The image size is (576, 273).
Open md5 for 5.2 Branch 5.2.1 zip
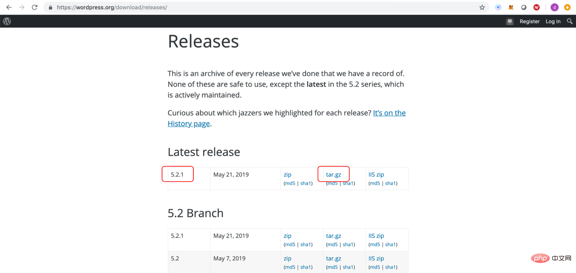290,244
